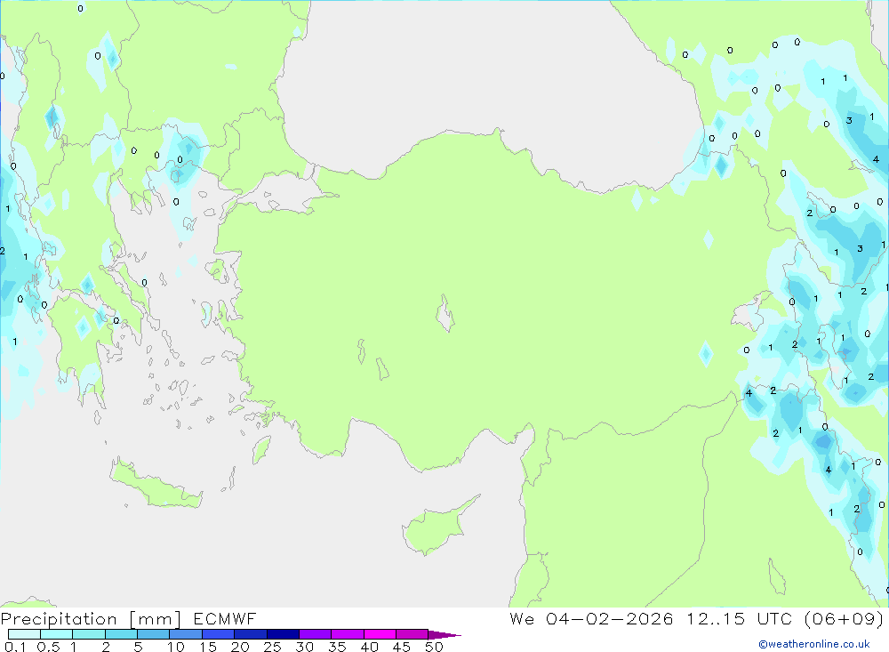Choose the 40–45 mm magenta legend swatch
The width and height of the screenshot is (889, 652).
(380, 634)
